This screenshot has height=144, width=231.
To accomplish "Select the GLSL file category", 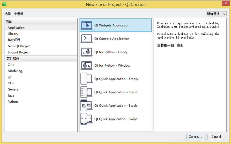I will pos(41,83).
